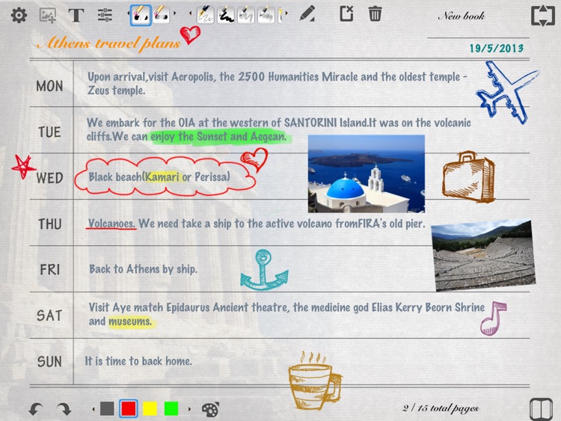
Task: Open the book pages view icon
Action: (x=542, y=409)
